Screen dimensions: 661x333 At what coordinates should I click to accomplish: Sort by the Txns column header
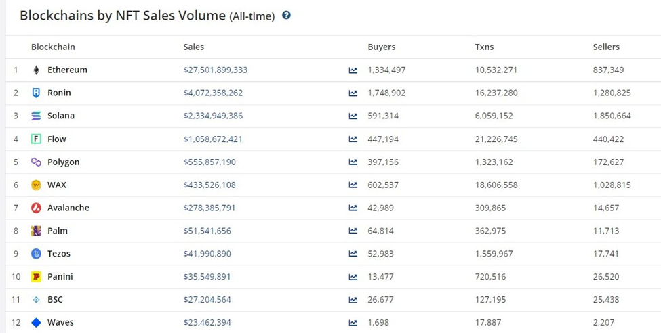[x=484, y=47]
